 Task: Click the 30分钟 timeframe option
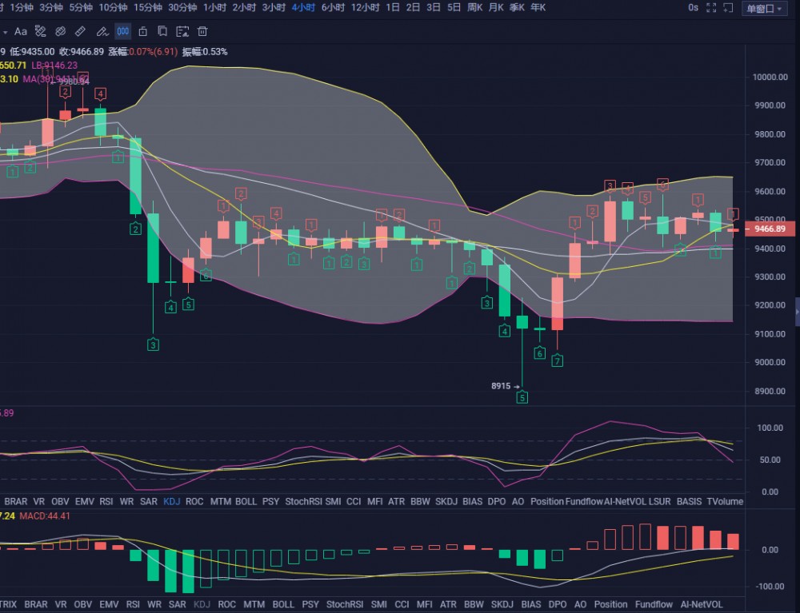182,7
